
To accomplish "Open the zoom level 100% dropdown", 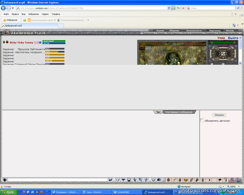I will tap(239, 186).
